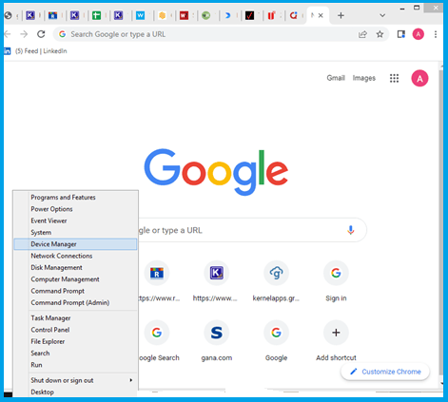Image resolution: width=448 pixels, height=402 pixels.
Task: Switch to the blue arrow icon tab
Action: [x=227, y=15]
